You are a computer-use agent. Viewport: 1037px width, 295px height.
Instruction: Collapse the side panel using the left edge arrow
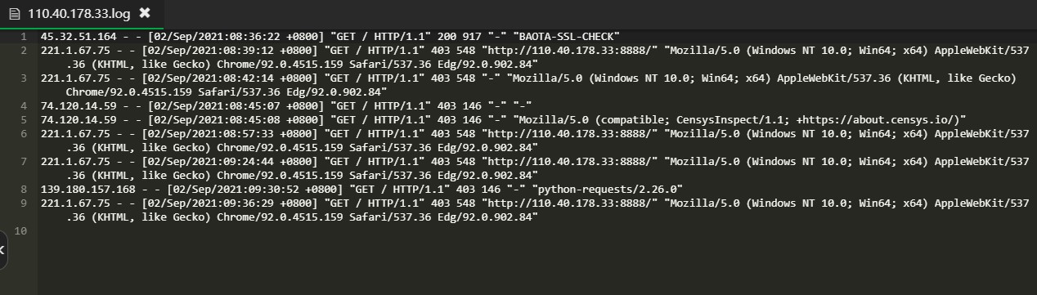click(x=2, y=249)
